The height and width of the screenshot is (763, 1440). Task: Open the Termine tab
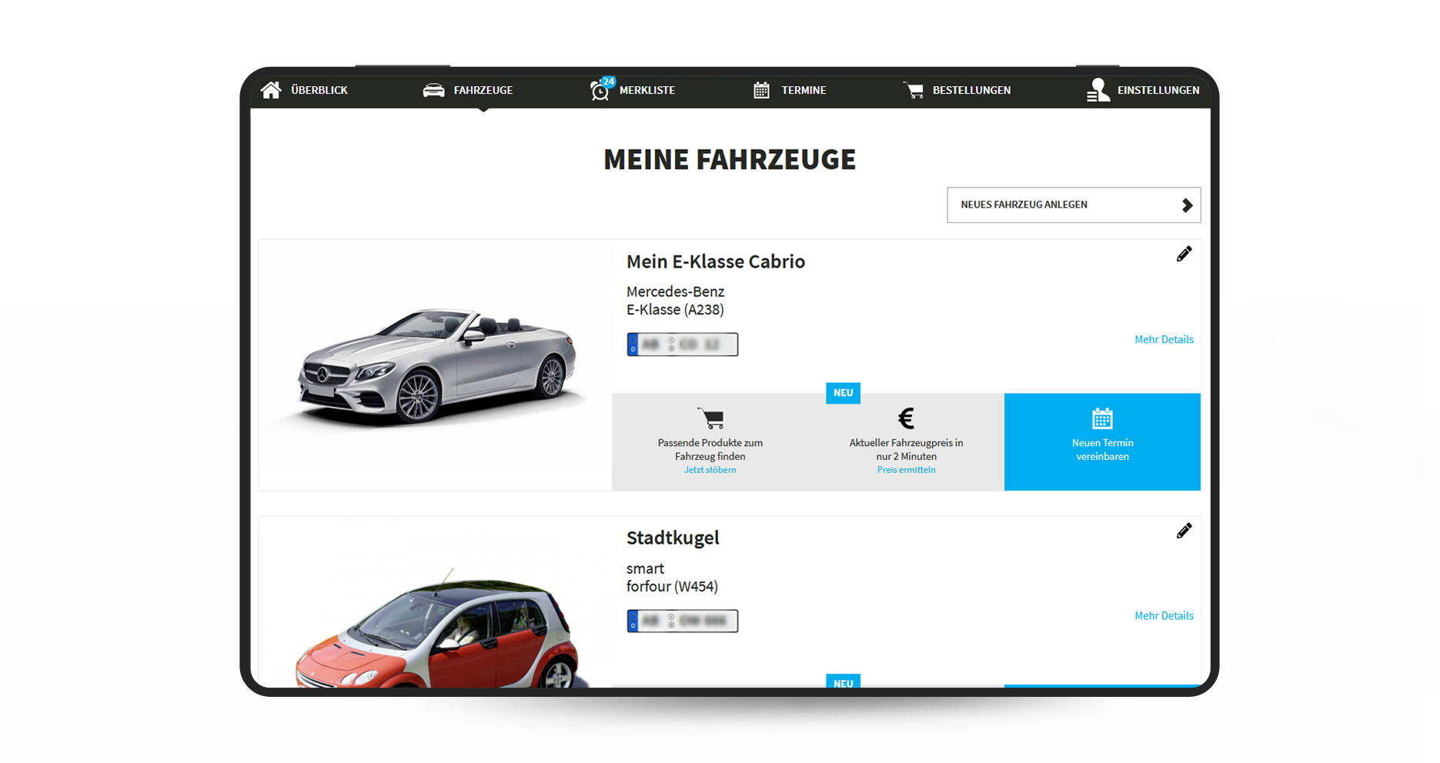click(x=804, y=91)
